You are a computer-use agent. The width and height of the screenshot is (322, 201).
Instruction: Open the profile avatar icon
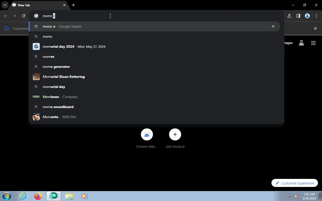[x=307, y=16]
